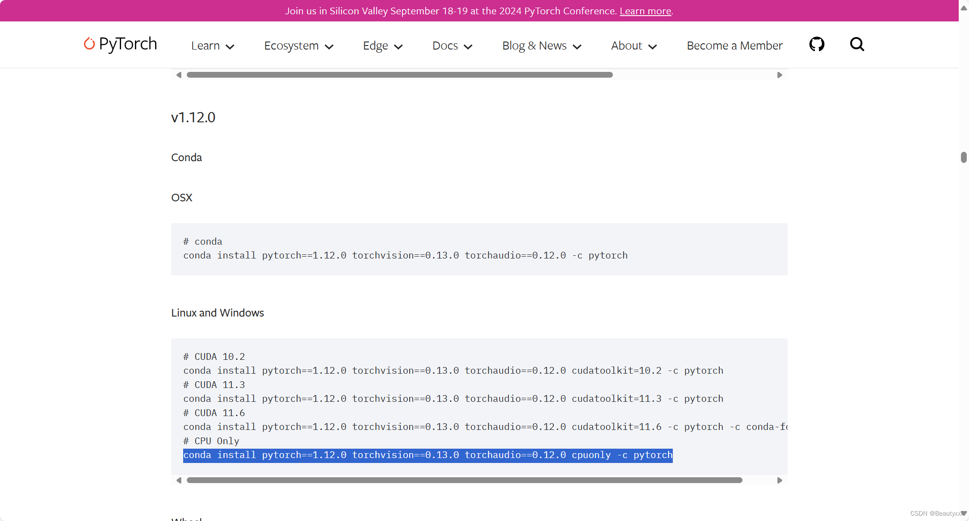Click the '# CUDA 11.3' comment line
Screen dimensions: 969x521
click(214, 385)
